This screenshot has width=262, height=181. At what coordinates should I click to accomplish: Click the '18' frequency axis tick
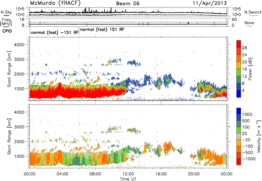tap(22, 20)
